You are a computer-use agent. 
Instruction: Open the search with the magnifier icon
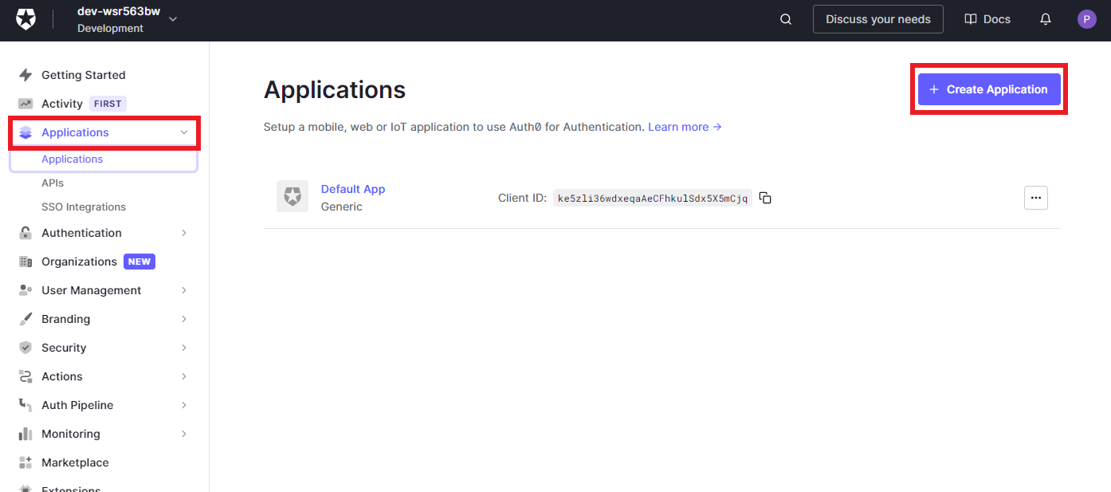(785, 18)
